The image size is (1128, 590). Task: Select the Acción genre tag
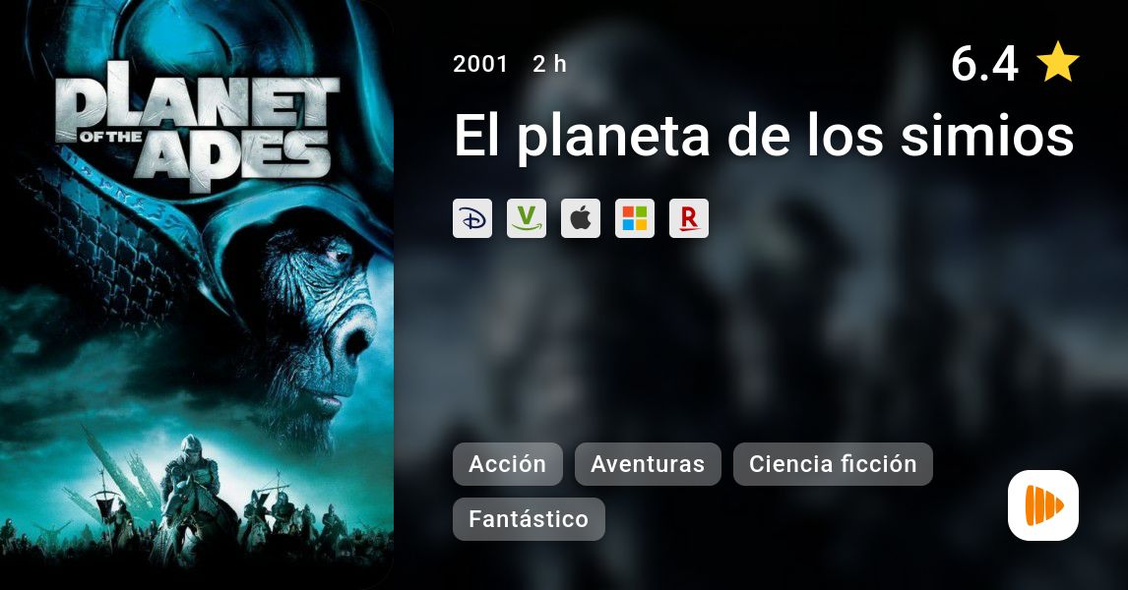click(x=507, y=464)
